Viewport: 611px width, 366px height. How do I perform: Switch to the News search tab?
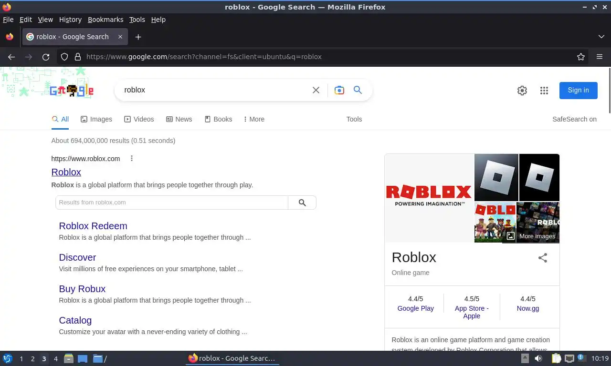pyautogui.click(x=179, y=119)
